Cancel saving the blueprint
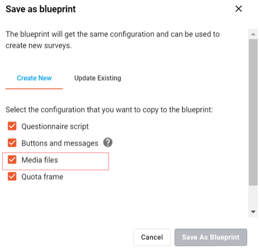Viewport: 259px width, 248px height. pos(152,237)
